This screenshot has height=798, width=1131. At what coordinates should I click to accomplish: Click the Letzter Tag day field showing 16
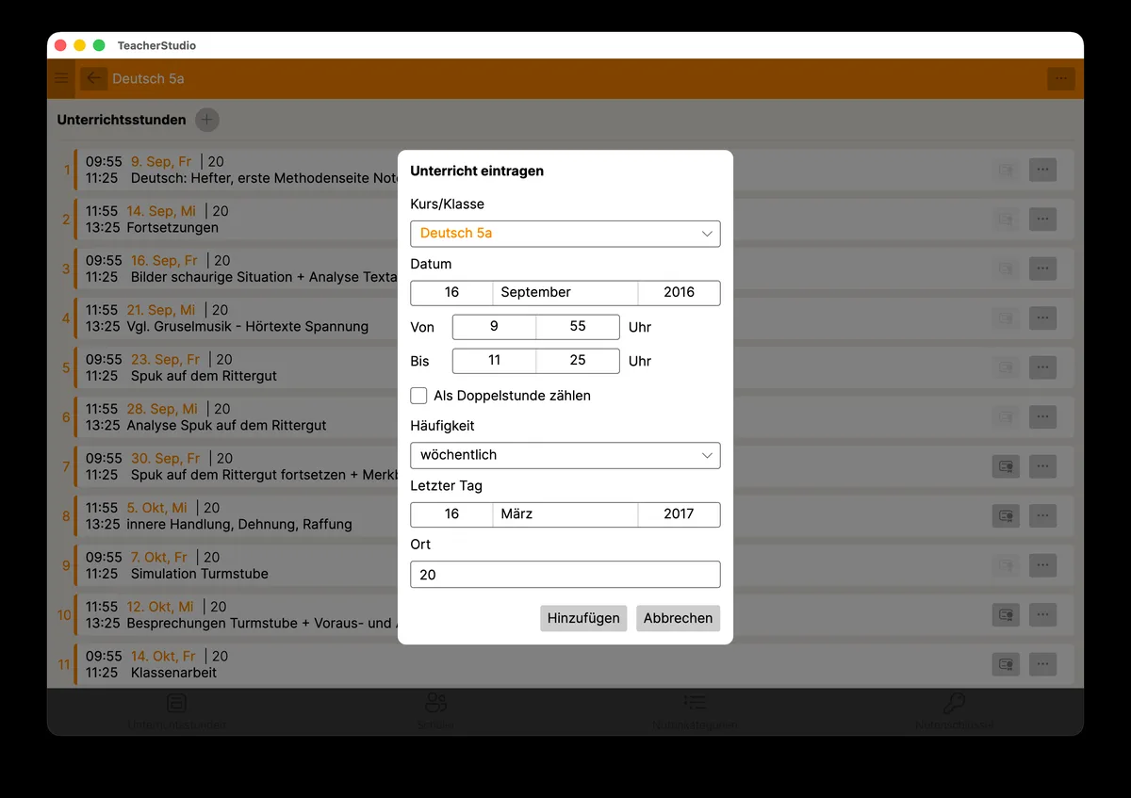point(451,514)
